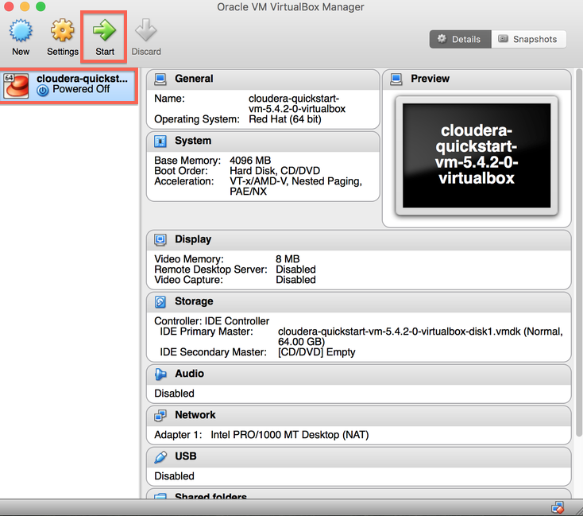
Task: Open the System section header link
Action: (193, 141)
